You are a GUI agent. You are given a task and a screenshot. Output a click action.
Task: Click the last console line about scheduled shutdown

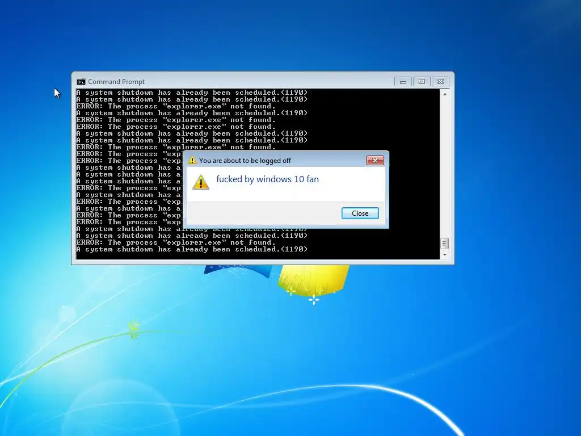[192, 249]
